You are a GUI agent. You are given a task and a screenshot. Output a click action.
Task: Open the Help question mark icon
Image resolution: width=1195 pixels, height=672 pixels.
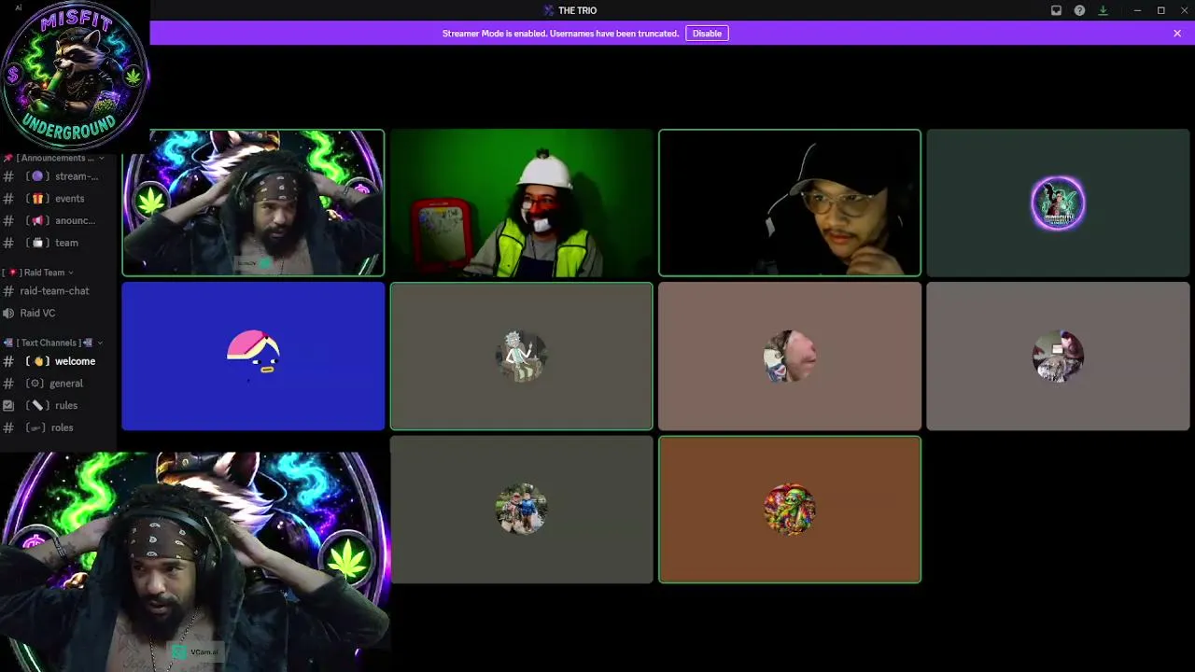(x=1079, y=10)
